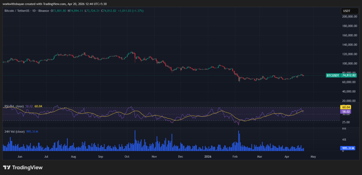Open the RSI (14, close) indicator legend
Viewport: 362px width, 175px height.
point(14,106)
